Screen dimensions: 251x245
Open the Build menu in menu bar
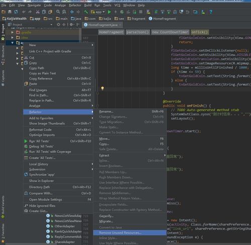pyautogui.click(x=88, y=5)
